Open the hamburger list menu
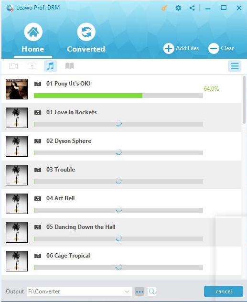The width and height of the screenshot is (247, 302). (235, 66)
